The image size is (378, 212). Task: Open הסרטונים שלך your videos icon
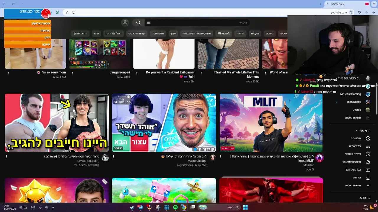[x=368, y=170]
